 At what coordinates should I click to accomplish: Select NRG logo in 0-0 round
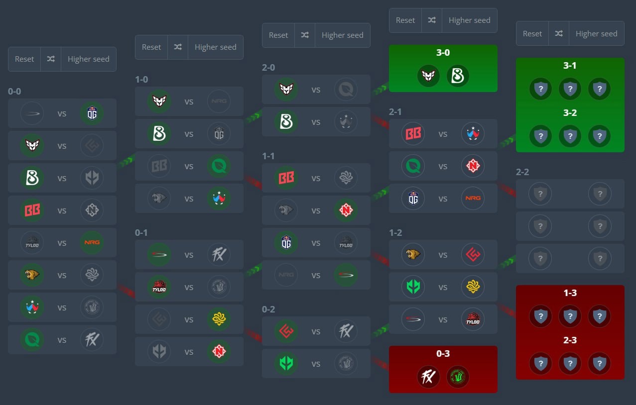point(92,243)
